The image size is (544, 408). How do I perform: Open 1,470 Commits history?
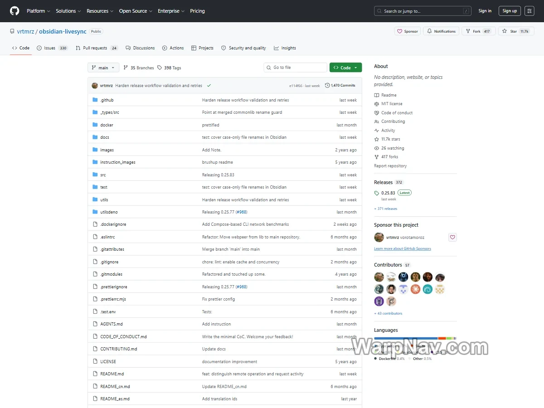pos(340,85)
